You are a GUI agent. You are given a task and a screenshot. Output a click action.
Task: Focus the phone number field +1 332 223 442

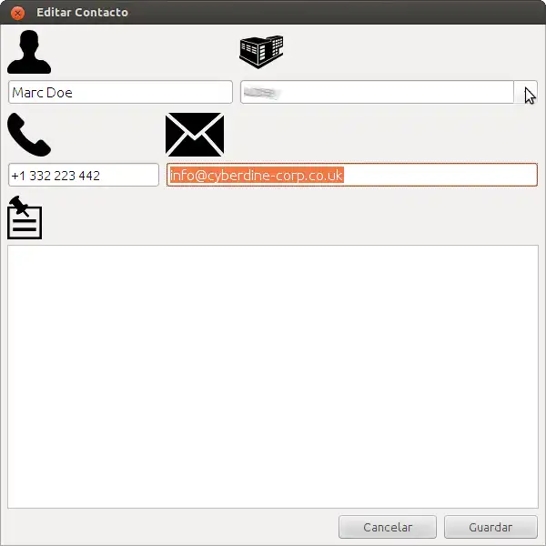[84, 175]
